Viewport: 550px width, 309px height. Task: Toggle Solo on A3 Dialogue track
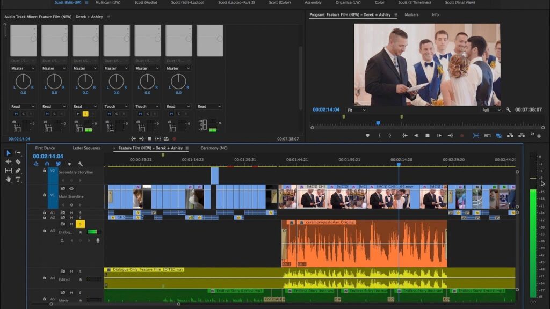(x=80, y=224)
